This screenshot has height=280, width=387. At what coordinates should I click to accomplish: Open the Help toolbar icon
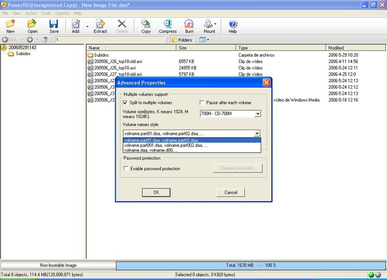click(232, 26)
